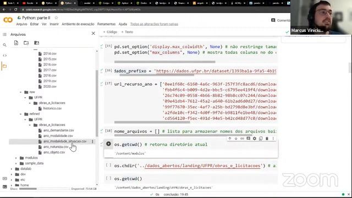Collapse the refined folder
352x198 pixels.
21,114
